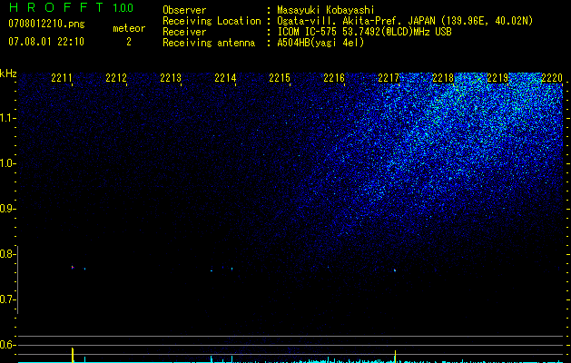Click the 1.1 kHz axis label

(x=7, y=118)
